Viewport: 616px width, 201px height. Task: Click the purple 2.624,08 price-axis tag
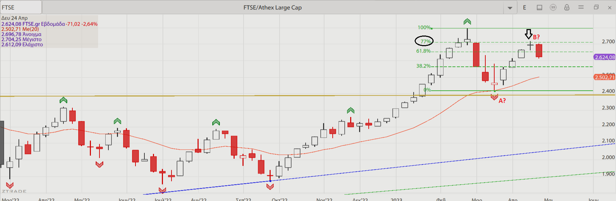(605, 57)
